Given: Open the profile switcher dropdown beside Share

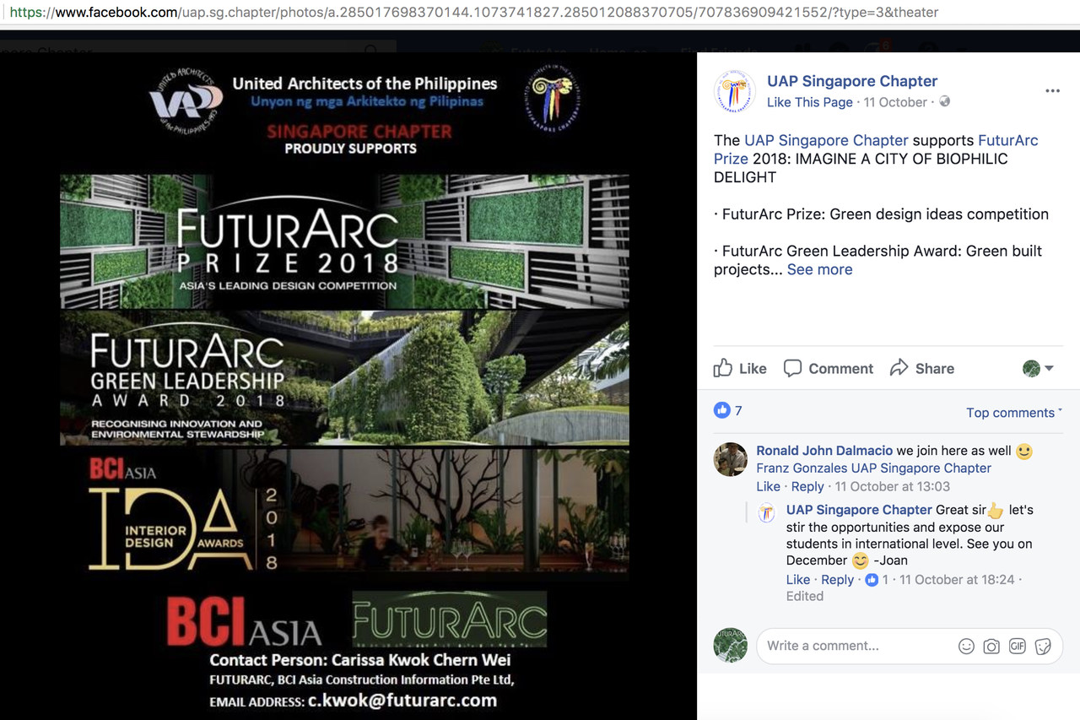Looking at the screenshot, I should pos(1038,368).
